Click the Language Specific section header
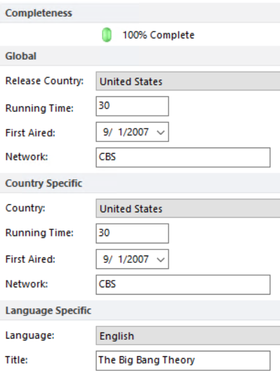Viewport: 280px width, 374px height. (x=140, y=311)
